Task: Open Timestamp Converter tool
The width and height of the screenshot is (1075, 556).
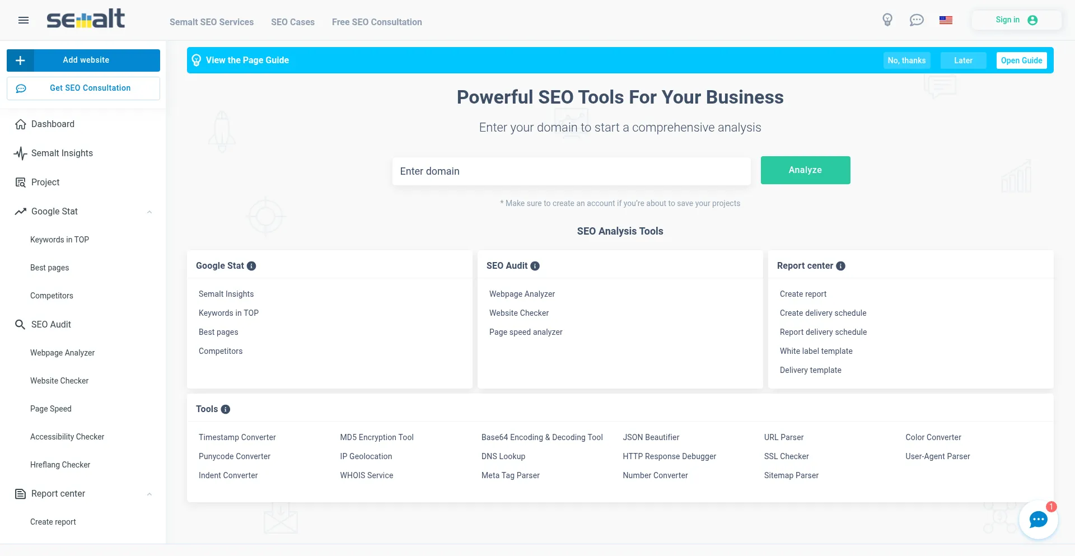Action: [x=237, y=437]
